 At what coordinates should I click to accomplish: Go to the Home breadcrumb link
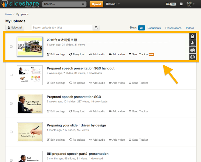[x=8, y=14]
